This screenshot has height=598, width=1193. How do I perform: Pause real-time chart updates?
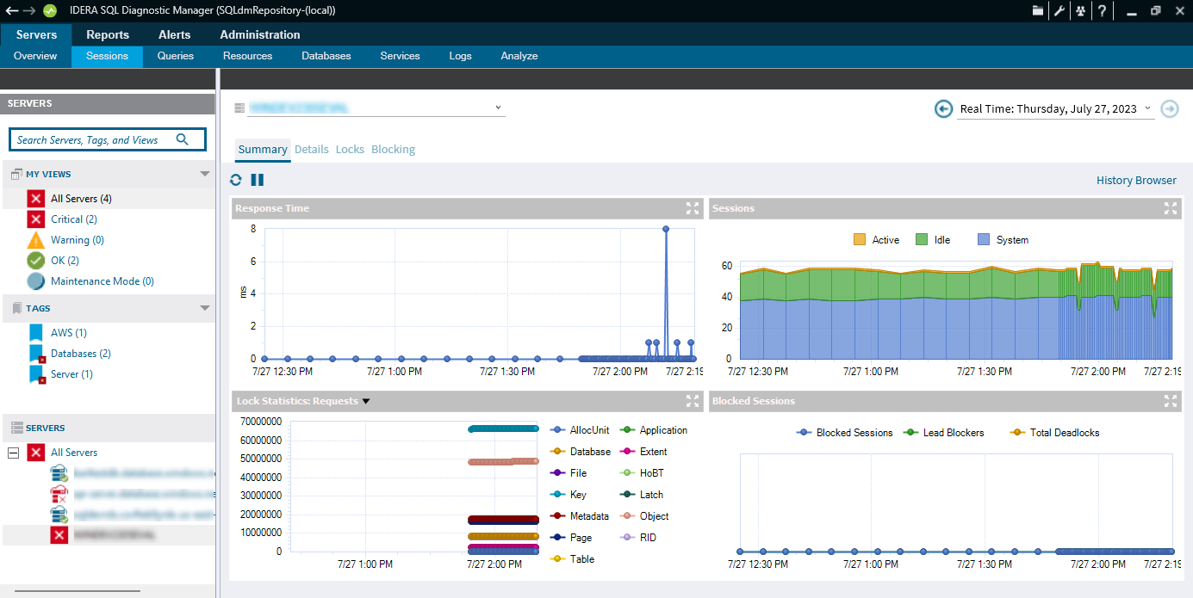coord(257,180)
